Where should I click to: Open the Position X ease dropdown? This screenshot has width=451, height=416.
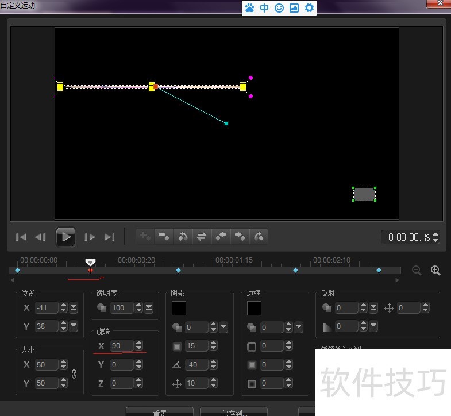click(74, 308)
